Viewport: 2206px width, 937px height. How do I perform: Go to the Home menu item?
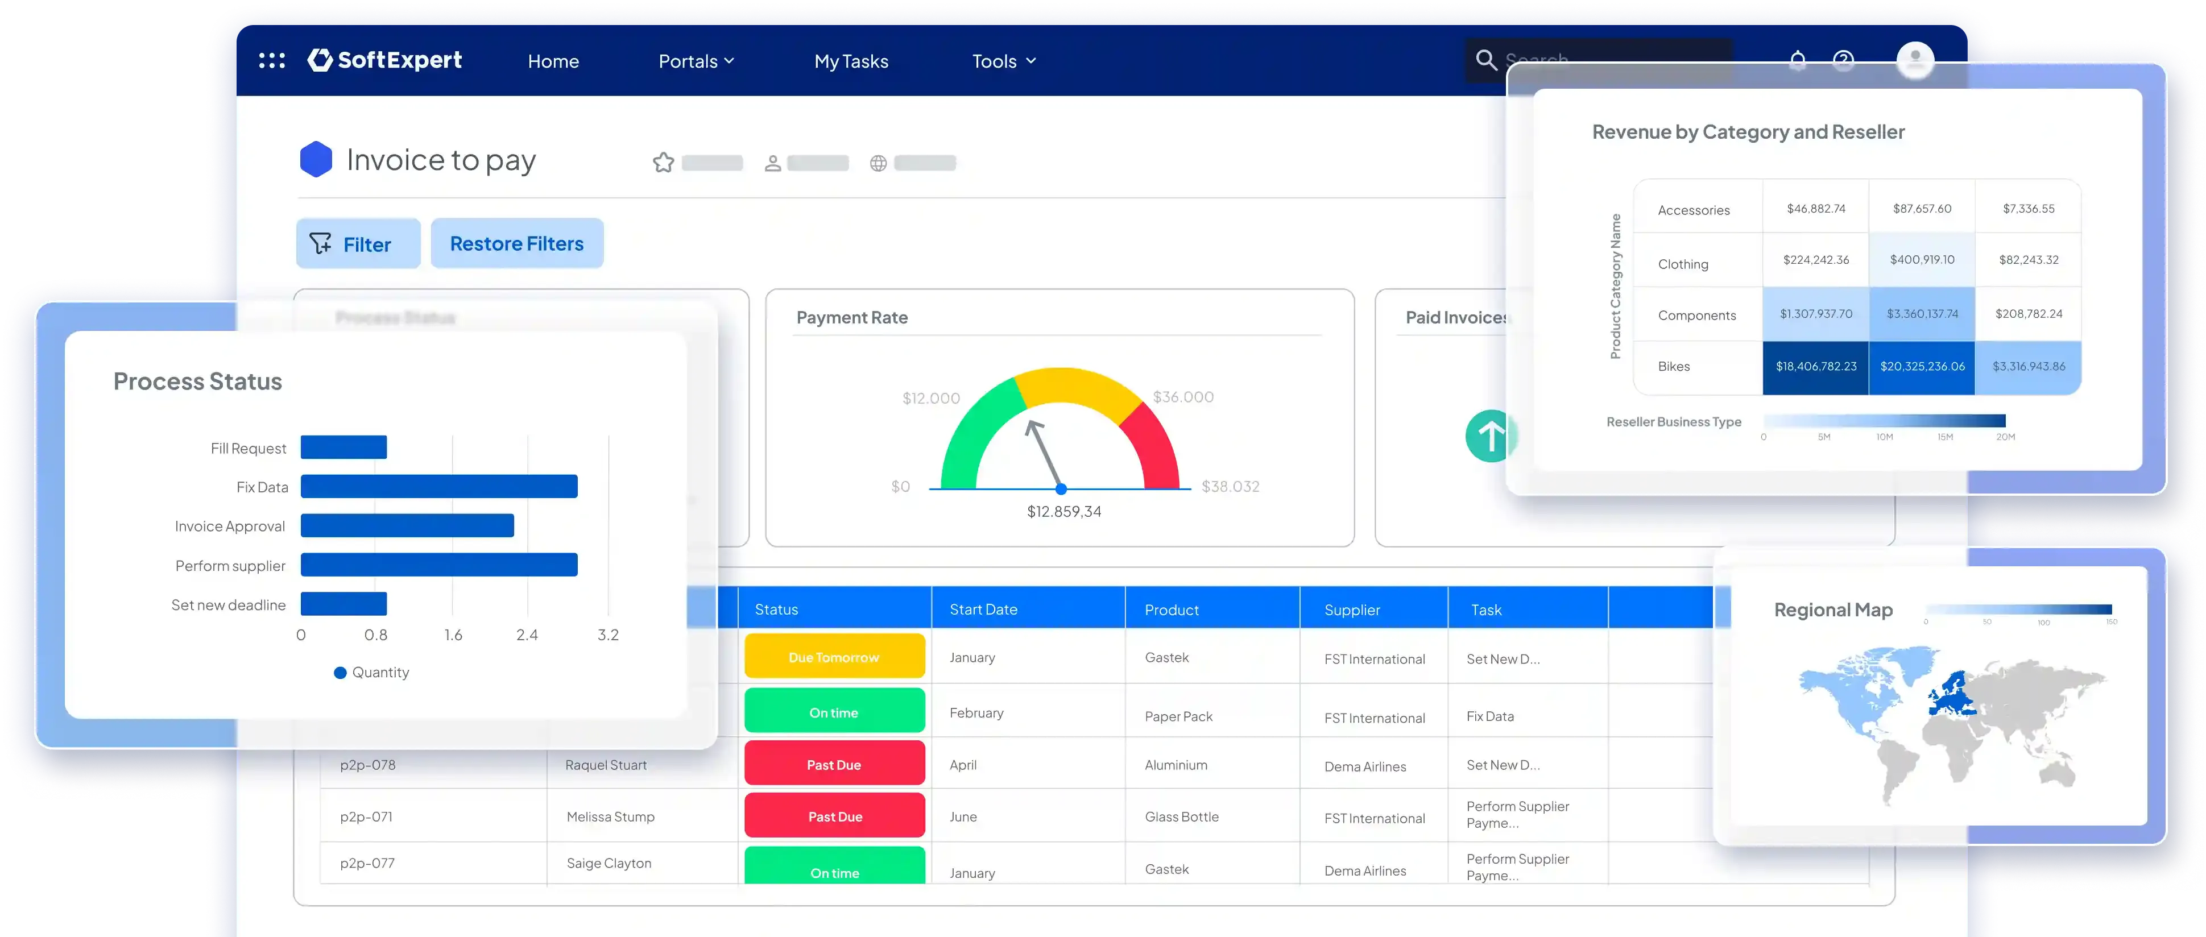pos(553,61)
